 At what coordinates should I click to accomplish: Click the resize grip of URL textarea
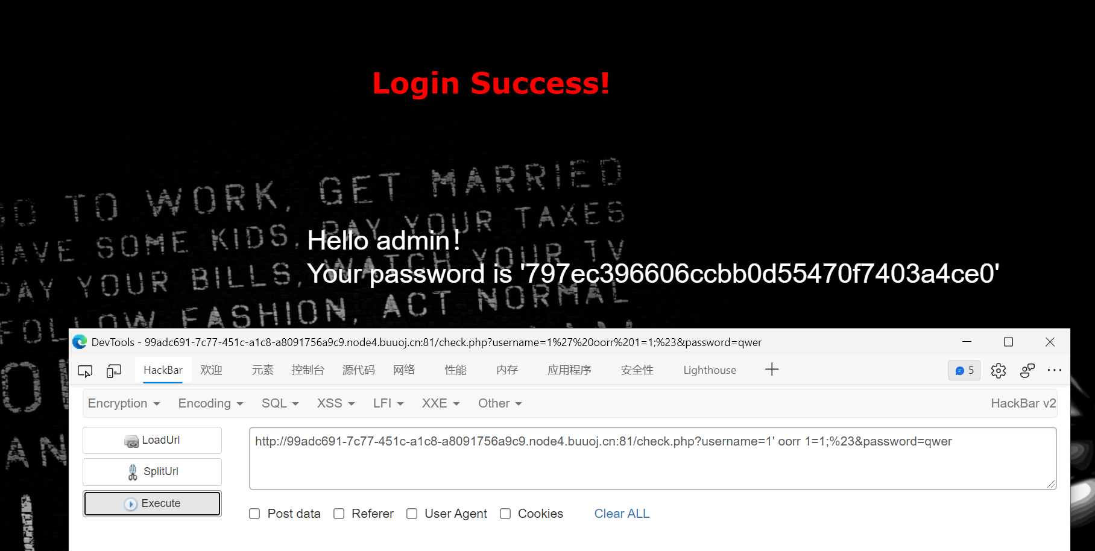pos(1051,484)
